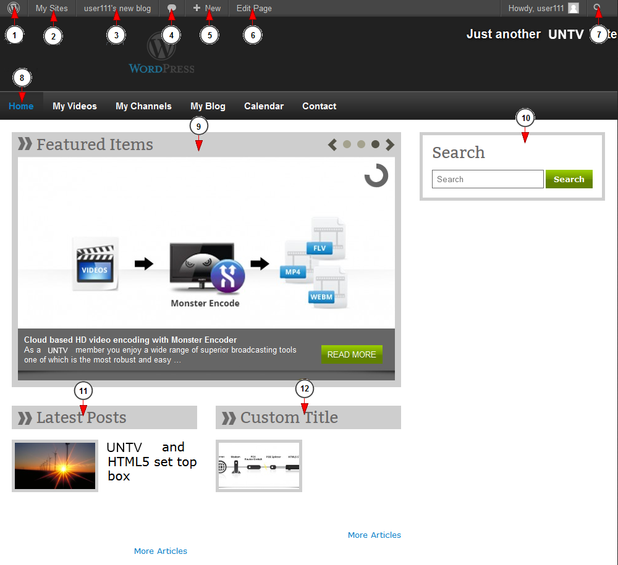Viewport: 618px width, 565px height.
Task: Click the READ MORE button
Action: point(352,354)
